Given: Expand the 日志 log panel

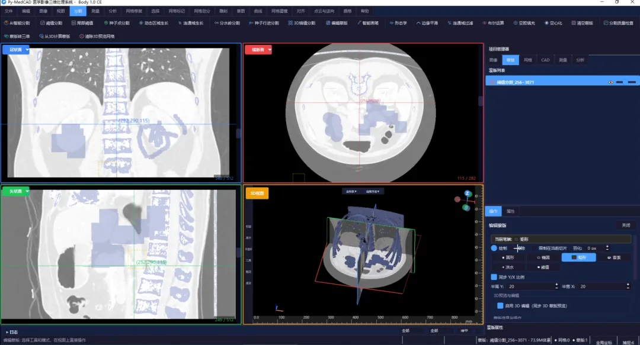Looking at the screenshot, I should 11,332.
